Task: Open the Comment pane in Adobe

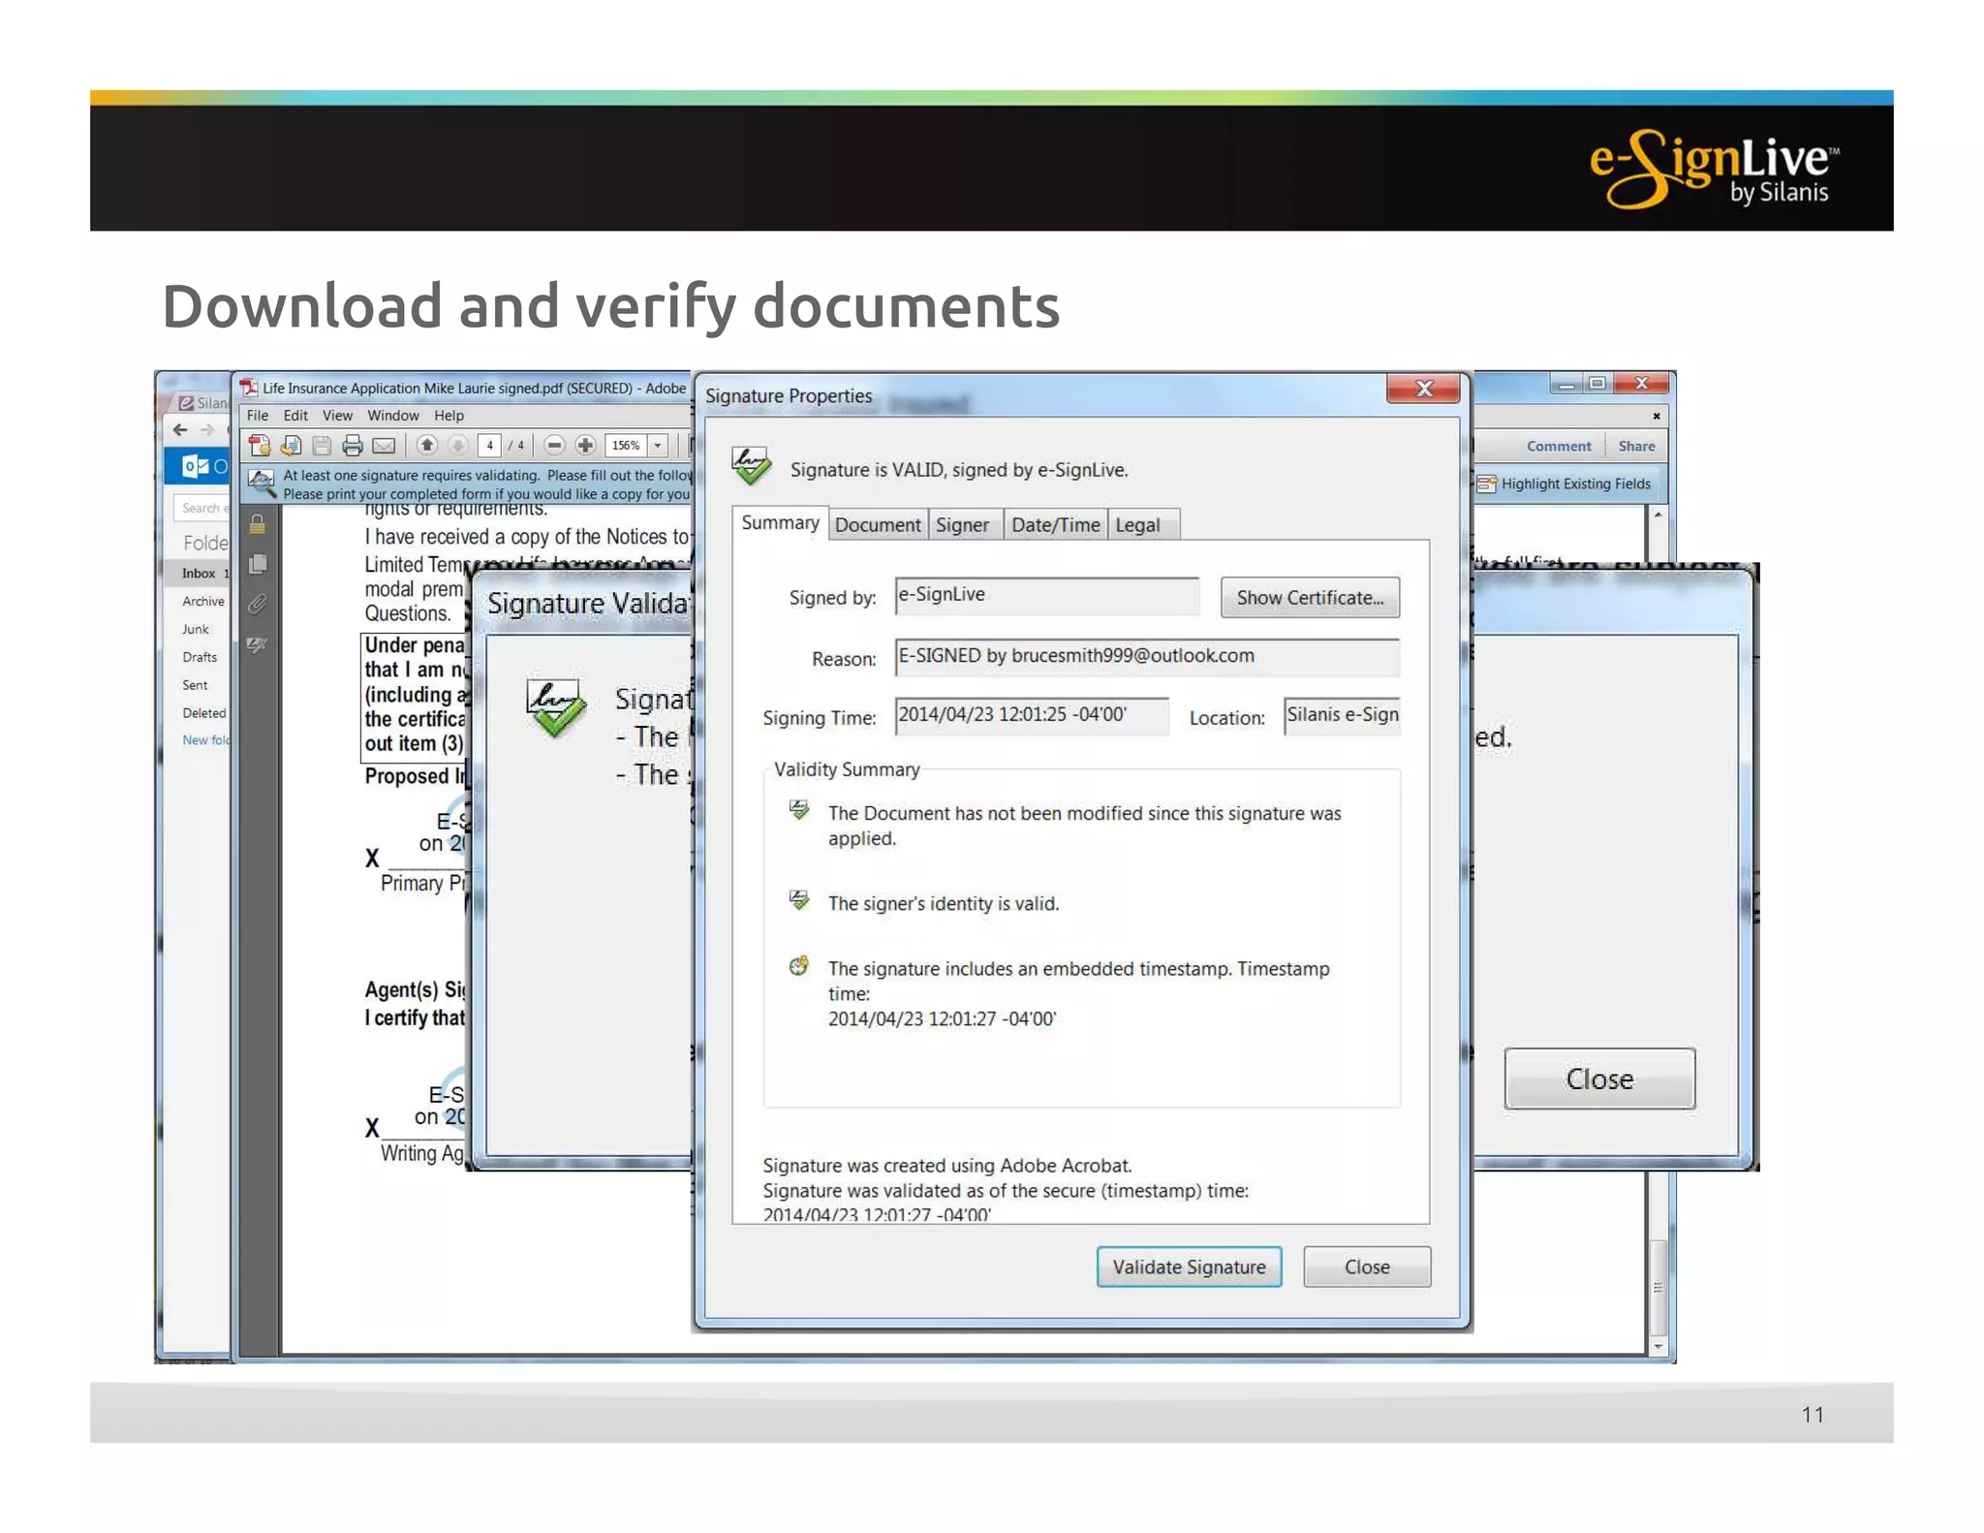Action: pyautogui.click(x=1559, y=447)
